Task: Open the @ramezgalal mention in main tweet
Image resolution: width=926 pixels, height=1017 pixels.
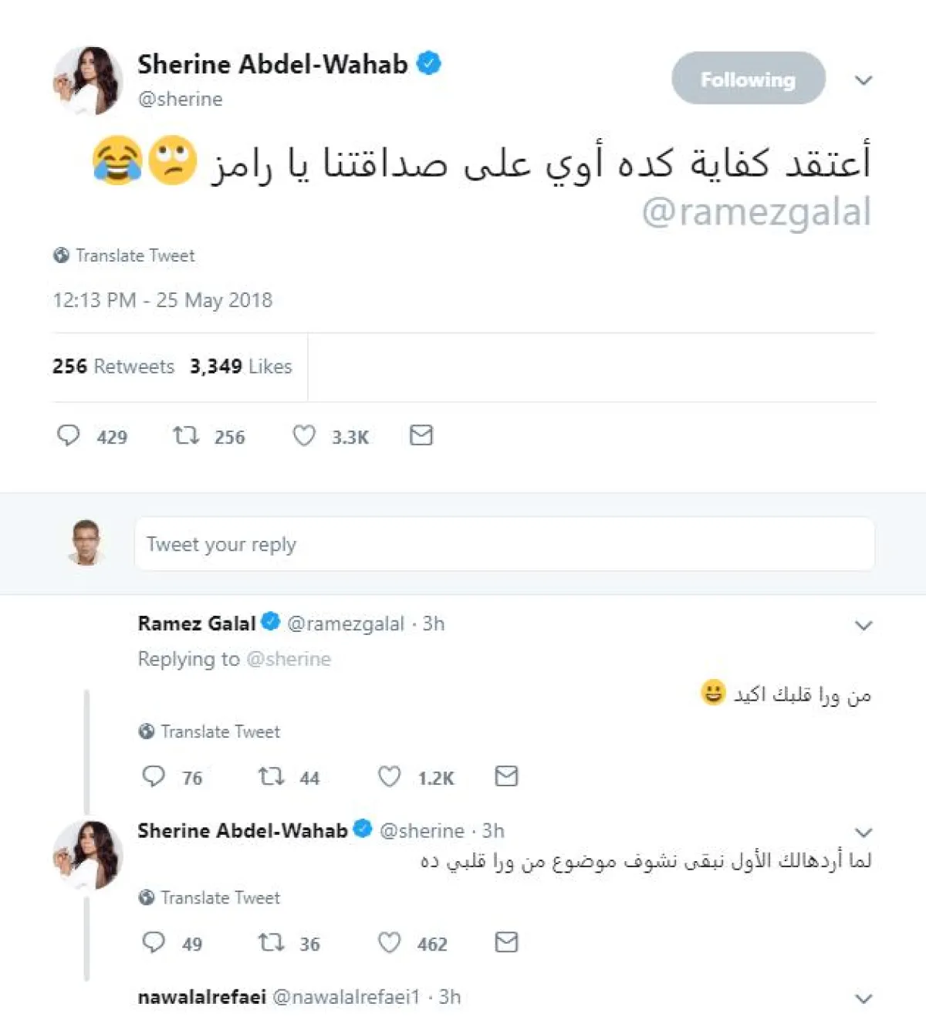Action: (756, 212)
